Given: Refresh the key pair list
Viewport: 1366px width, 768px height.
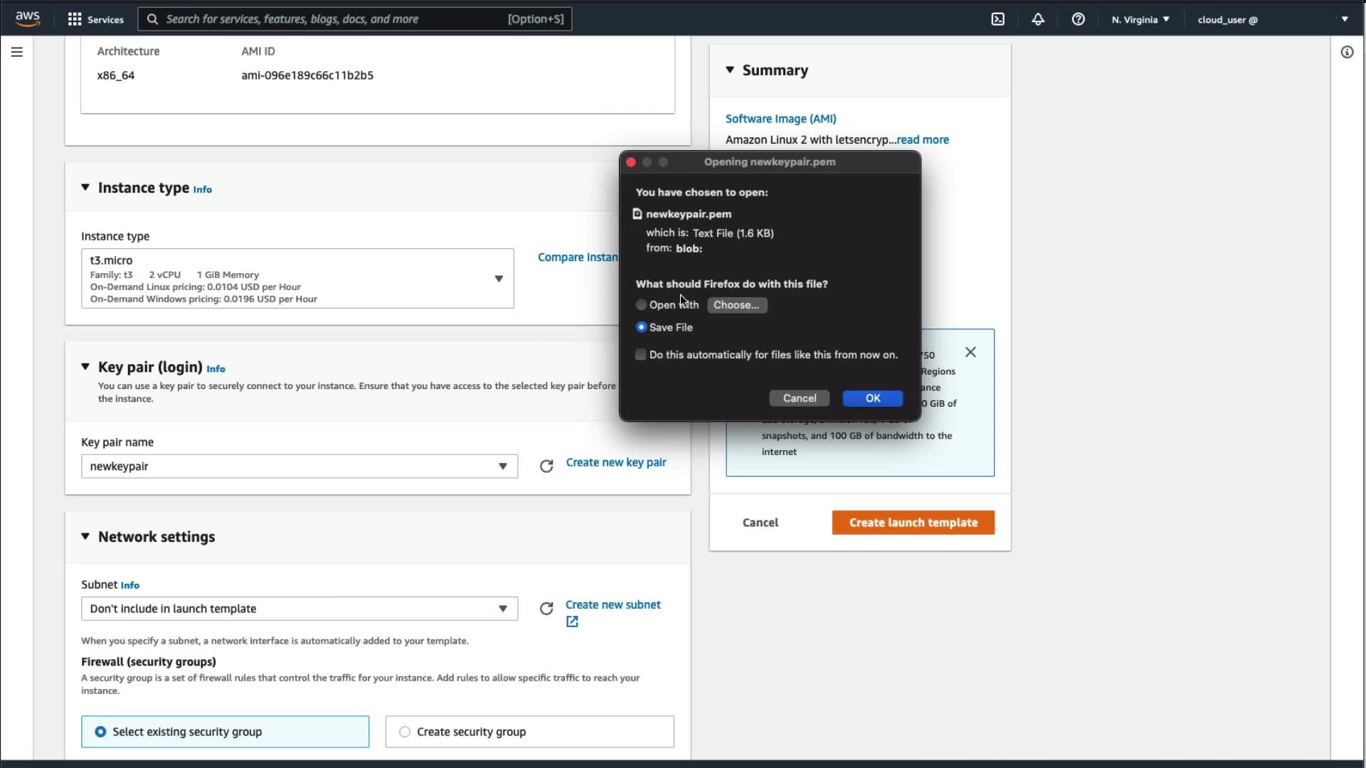Looking at the screenshot, I should (x=546, y=466).
